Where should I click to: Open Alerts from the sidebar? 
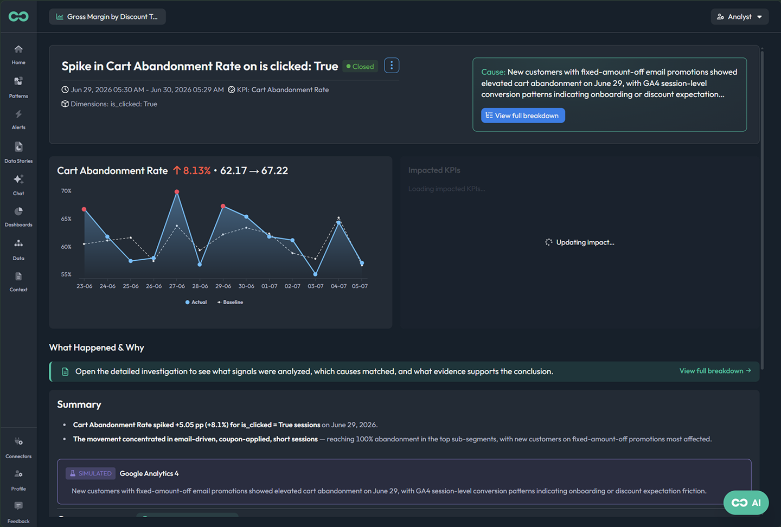tap(18, 120)
